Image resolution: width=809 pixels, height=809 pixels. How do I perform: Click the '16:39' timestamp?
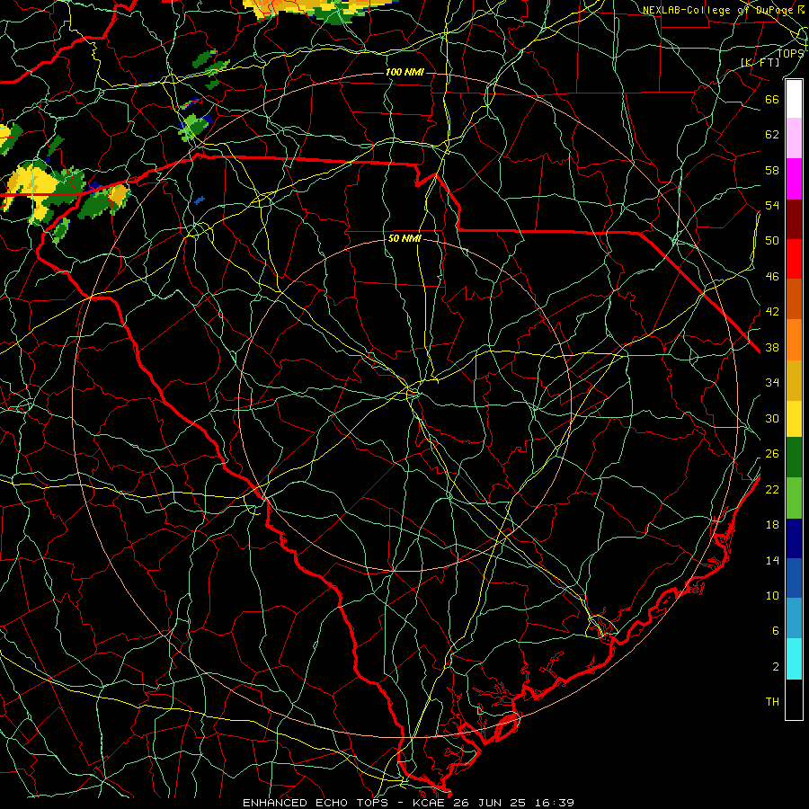(x=555, y=803)
